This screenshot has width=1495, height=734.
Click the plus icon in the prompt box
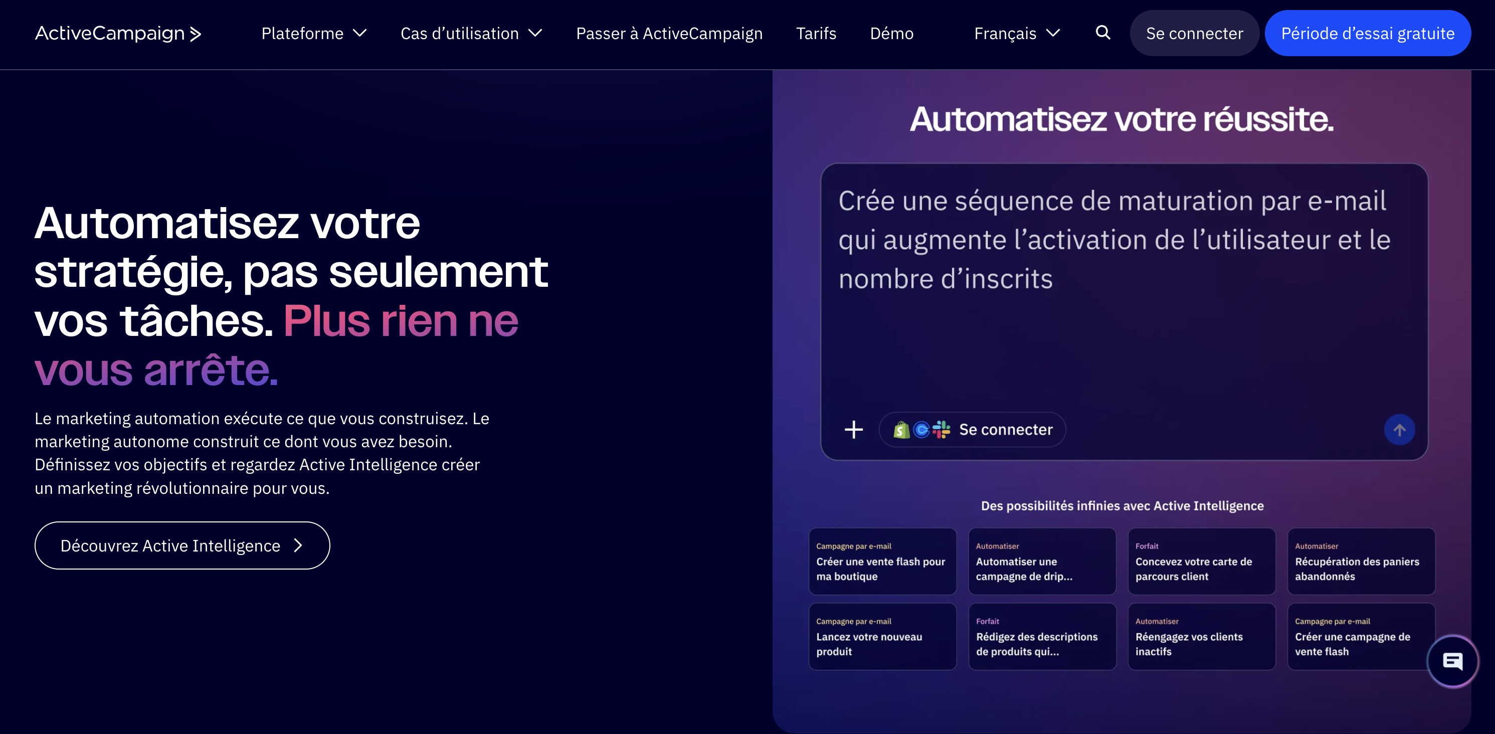(854, 429)
